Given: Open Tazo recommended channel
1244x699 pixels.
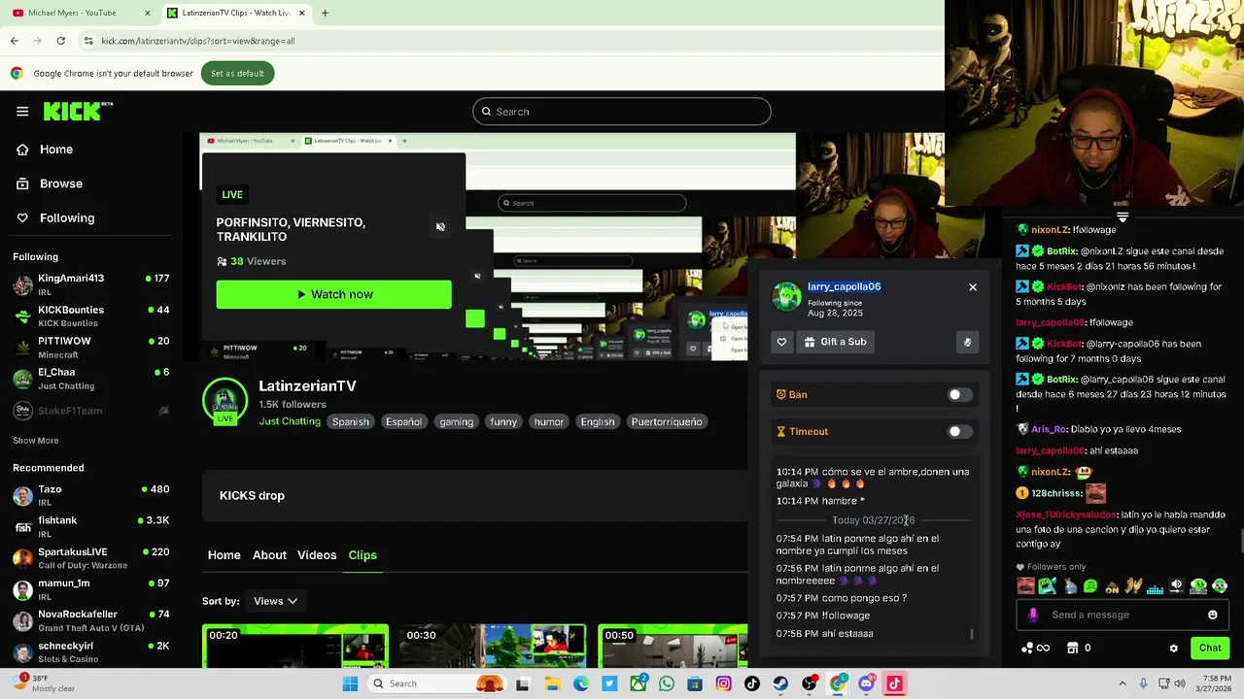Looking at the screenshot, I should (91, 495).
